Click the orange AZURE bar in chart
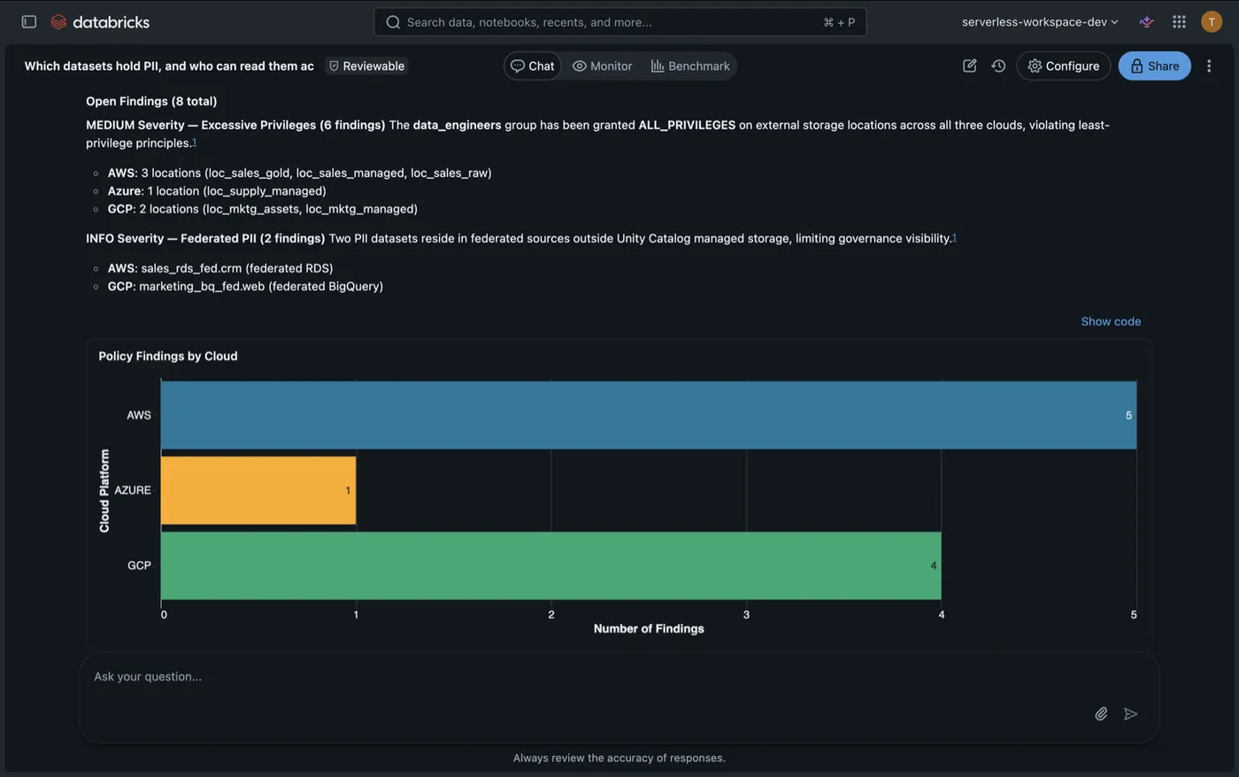The width and height of the screenshot is (1239, 777). pyautogui.click(x=258, y=490)
